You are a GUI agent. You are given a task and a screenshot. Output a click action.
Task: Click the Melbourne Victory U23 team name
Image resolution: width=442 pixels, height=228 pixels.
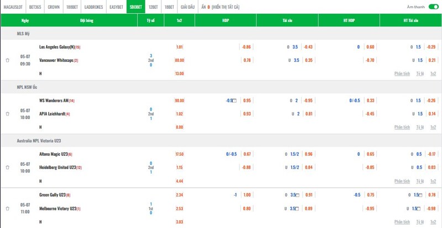[58, 209]
